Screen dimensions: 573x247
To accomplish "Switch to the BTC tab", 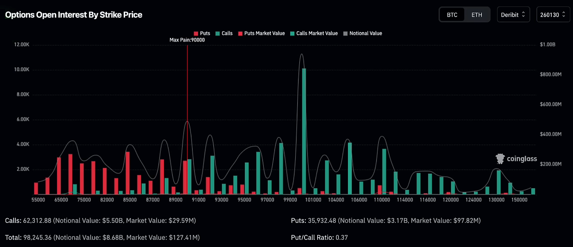I will pos(452,15).
